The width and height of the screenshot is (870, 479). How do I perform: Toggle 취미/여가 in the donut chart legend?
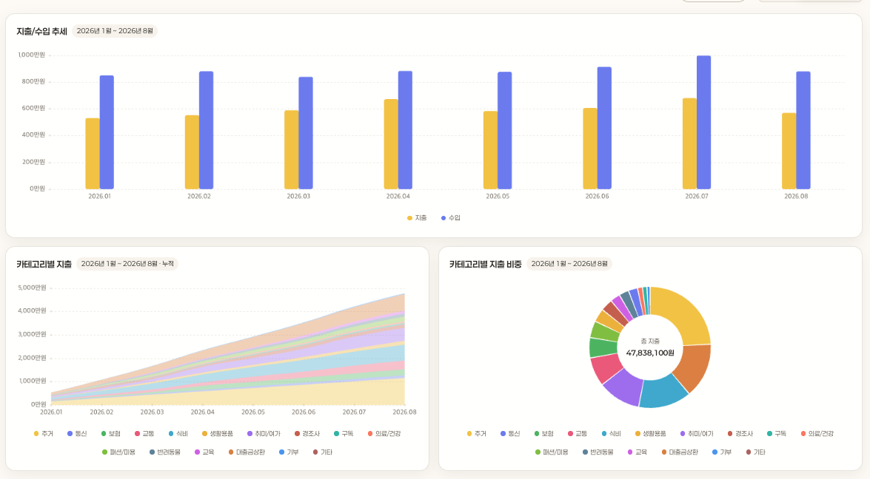(697, 434)
